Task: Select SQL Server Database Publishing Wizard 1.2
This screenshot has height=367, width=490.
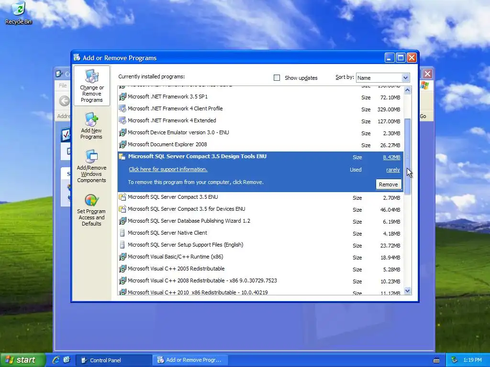Action: pyautogui.click(x=260, y=221)
